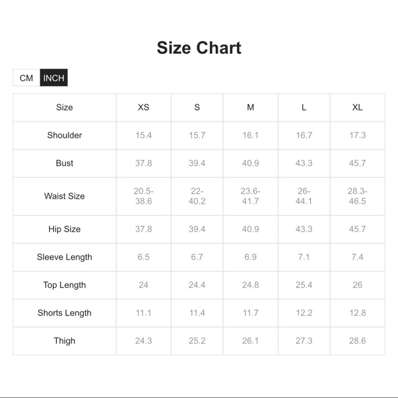Click the XS waist value 20.5-38.6
The height and width of the screenshot is (398, 398).
(x=144, y=196)
